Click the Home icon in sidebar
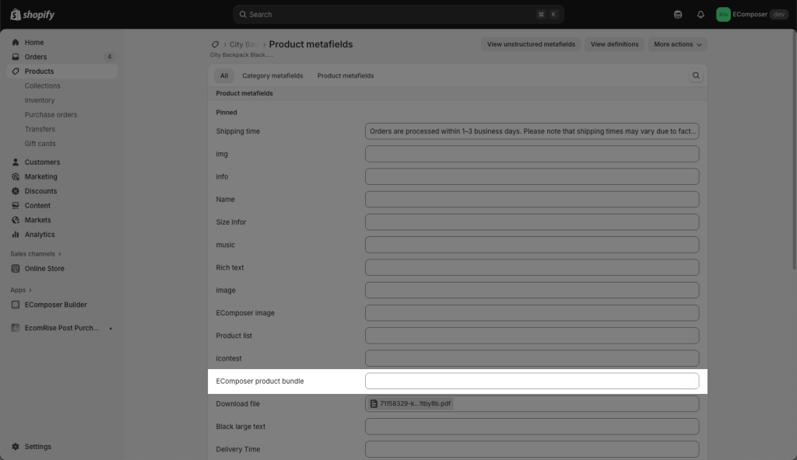The height and width of the screenshot is (460, 797). (16, 43)
